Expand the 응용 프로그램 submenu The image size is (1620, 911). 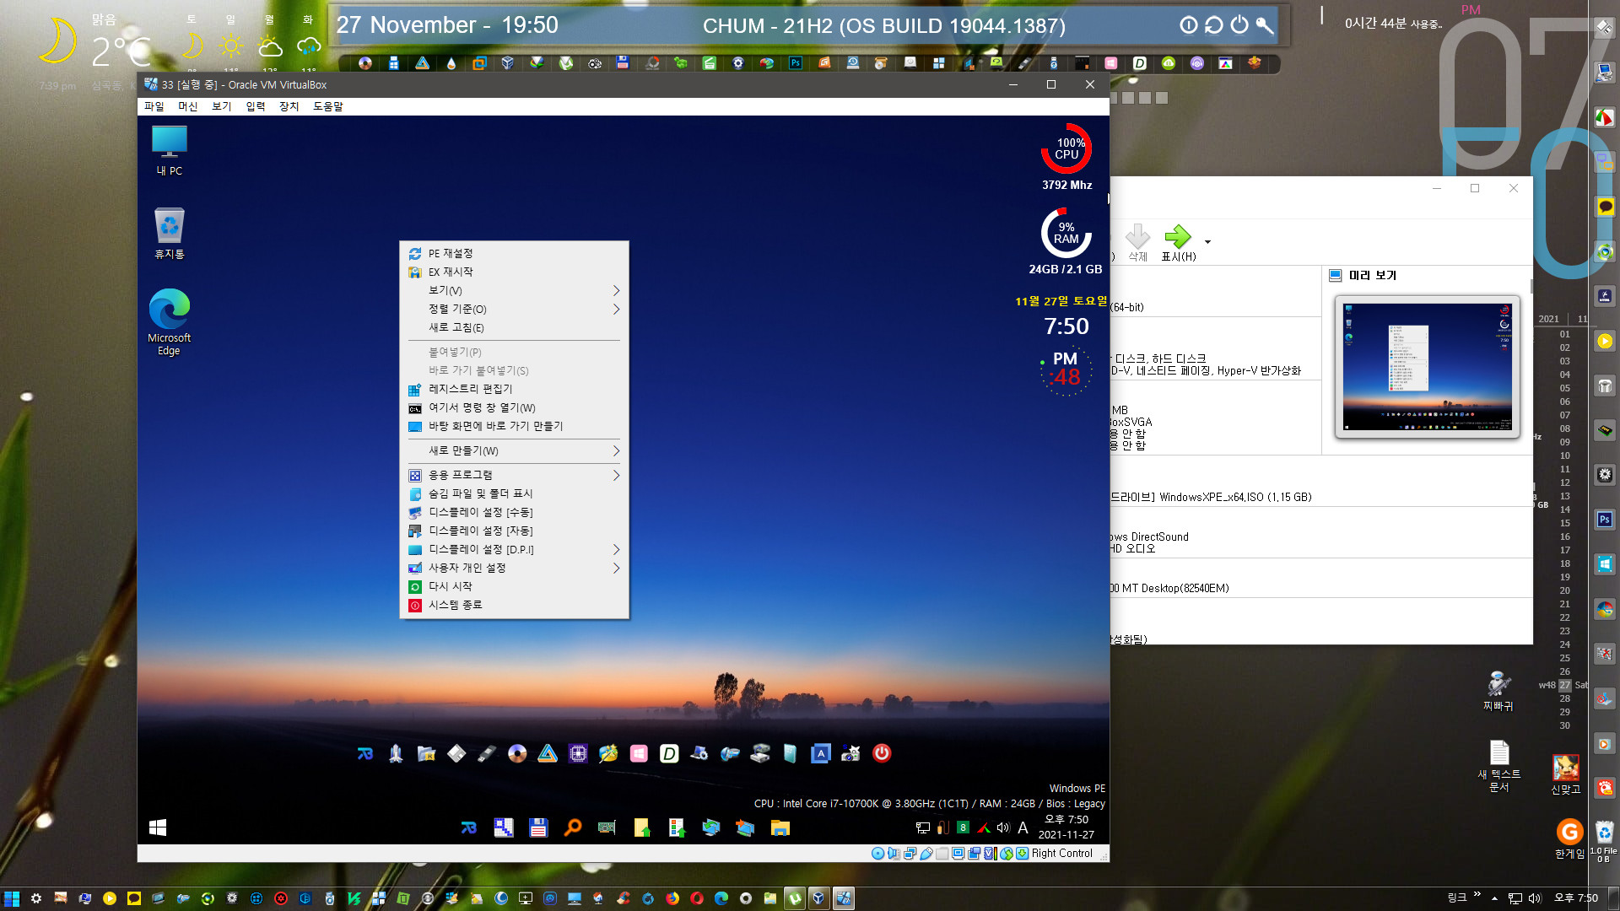point(514,475)
